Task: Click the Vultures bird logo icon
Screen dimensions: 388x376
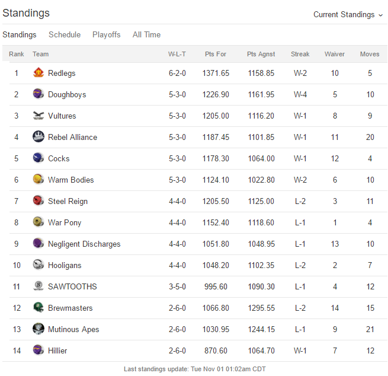Action: 39,116
